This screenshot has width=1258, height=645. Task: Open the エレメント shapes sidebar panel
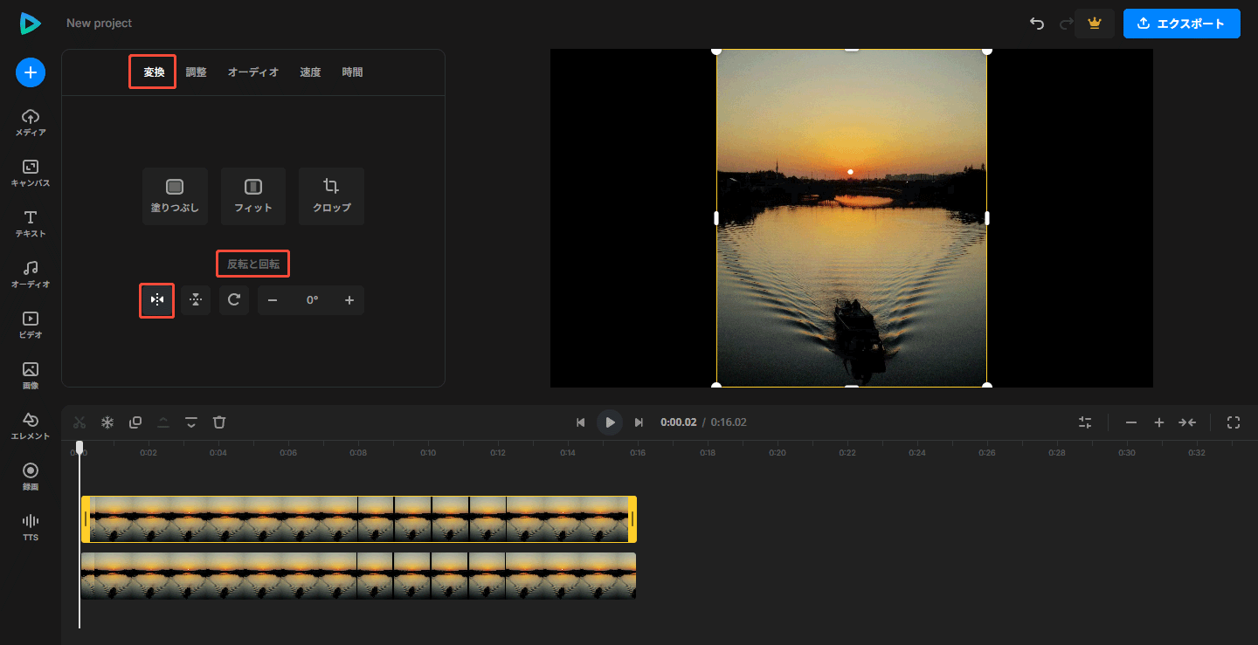tap(31, 427)
